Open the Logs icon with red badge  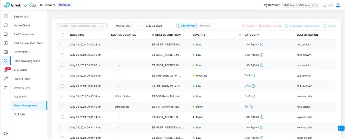(x=6, y=70)
